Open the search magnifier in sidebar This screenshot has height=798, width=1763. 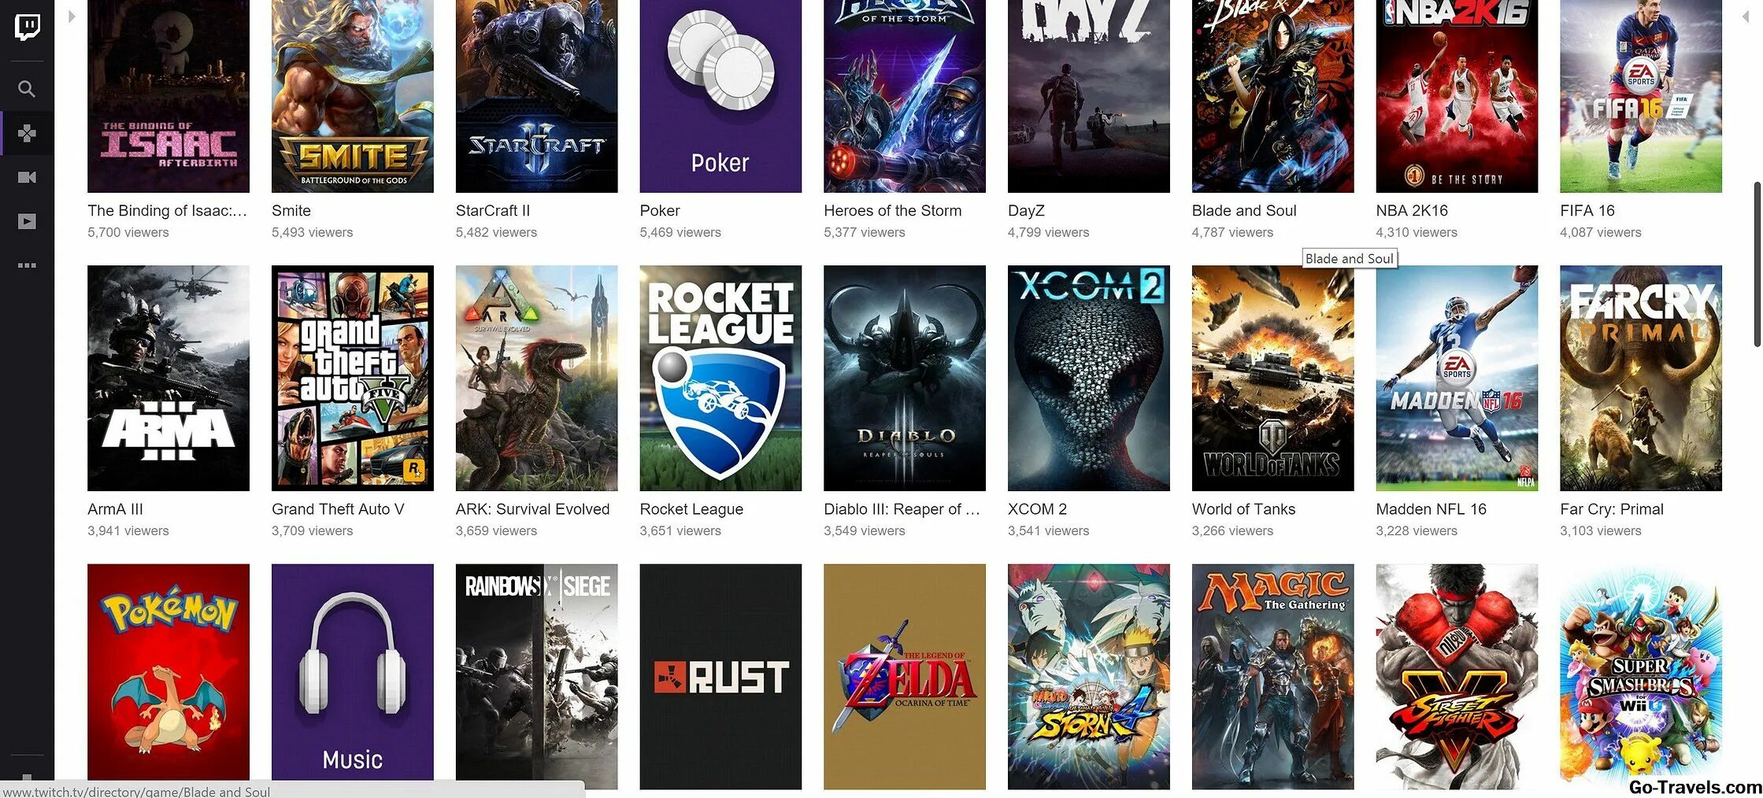[27, 89]
